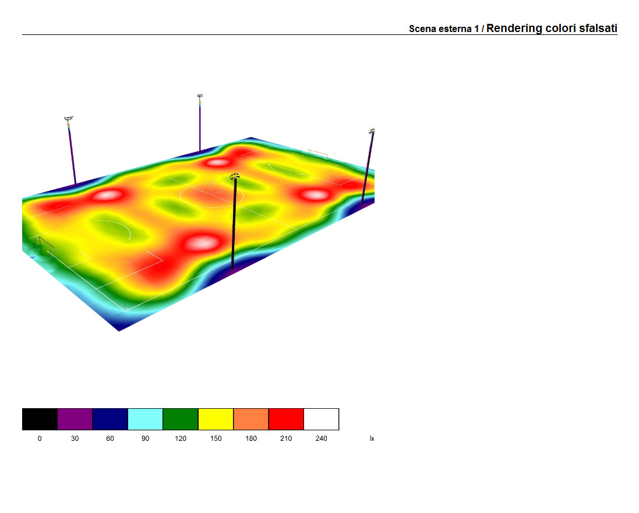Click the lx unit label
The width and height of the screenshot is (639, 513).
click(x=372, y=438)
